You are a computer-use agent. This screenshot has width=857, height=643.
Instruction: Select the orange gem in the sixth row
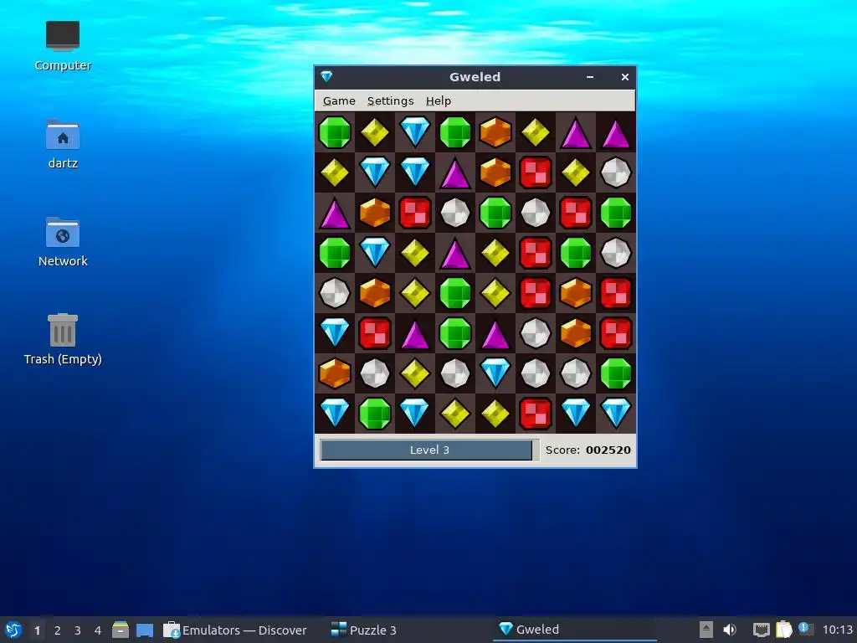pos(576,333)
